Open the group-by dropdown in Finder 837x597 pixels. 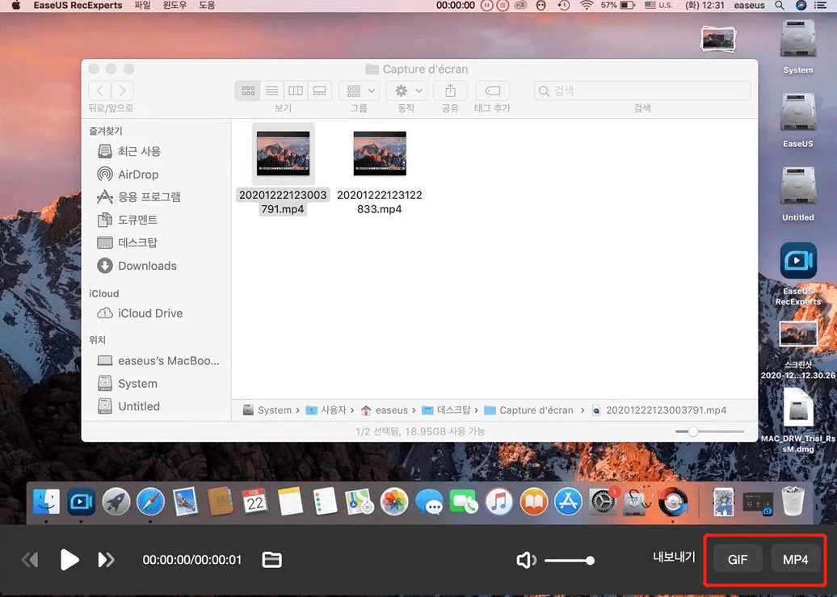[359, 90]
